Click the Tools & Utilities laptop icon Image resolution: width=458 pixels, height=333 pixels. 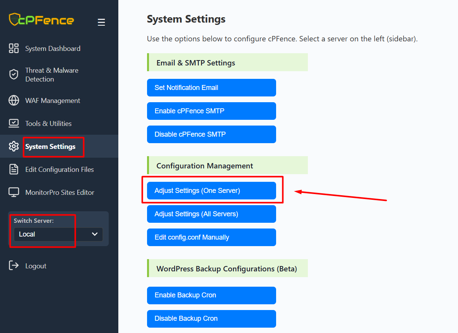coord(14,123)
